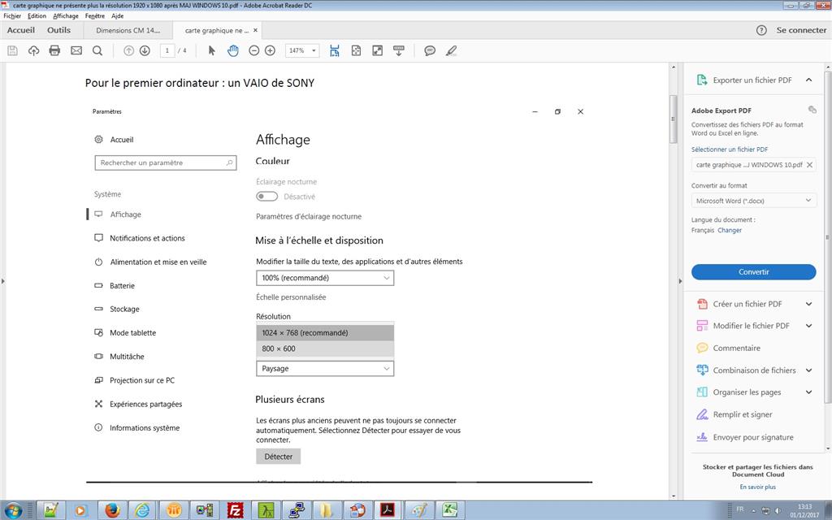This screenshot has height=520, width=832.
Task: Zoom out with the minus icon
Action: click(254, 51)
